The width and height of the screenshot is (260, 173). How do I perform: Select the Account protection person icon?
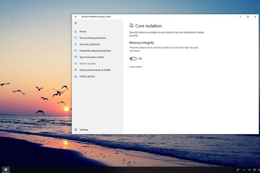76,44
